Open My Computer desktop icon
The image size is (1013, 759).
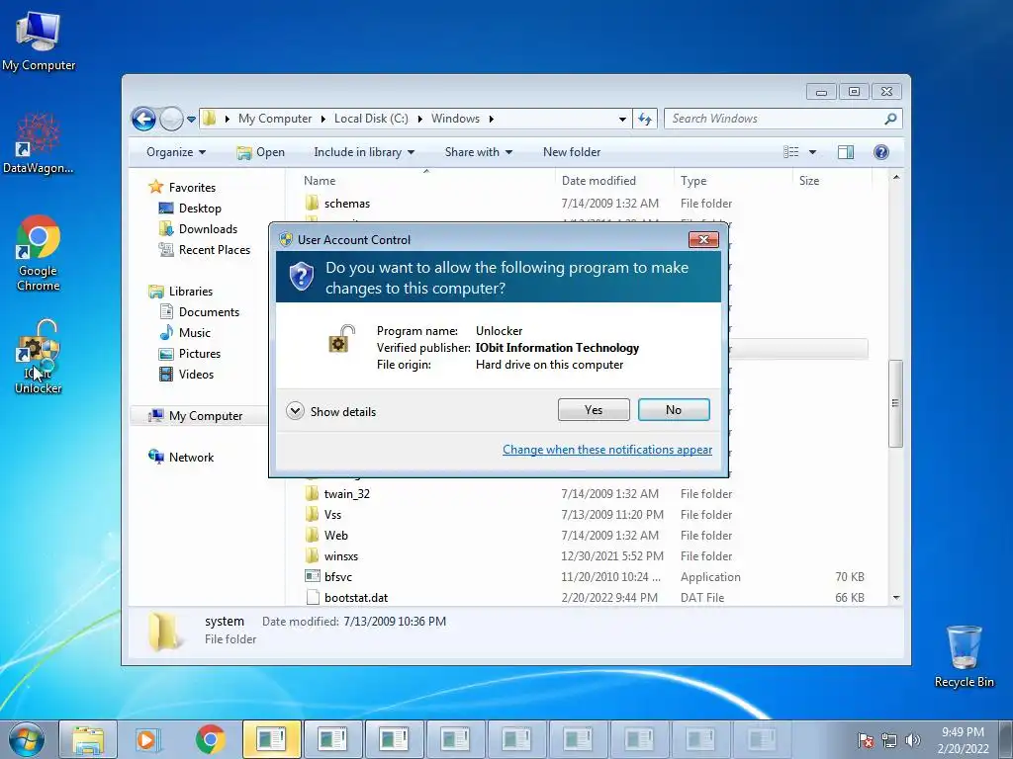coord(39,42)
